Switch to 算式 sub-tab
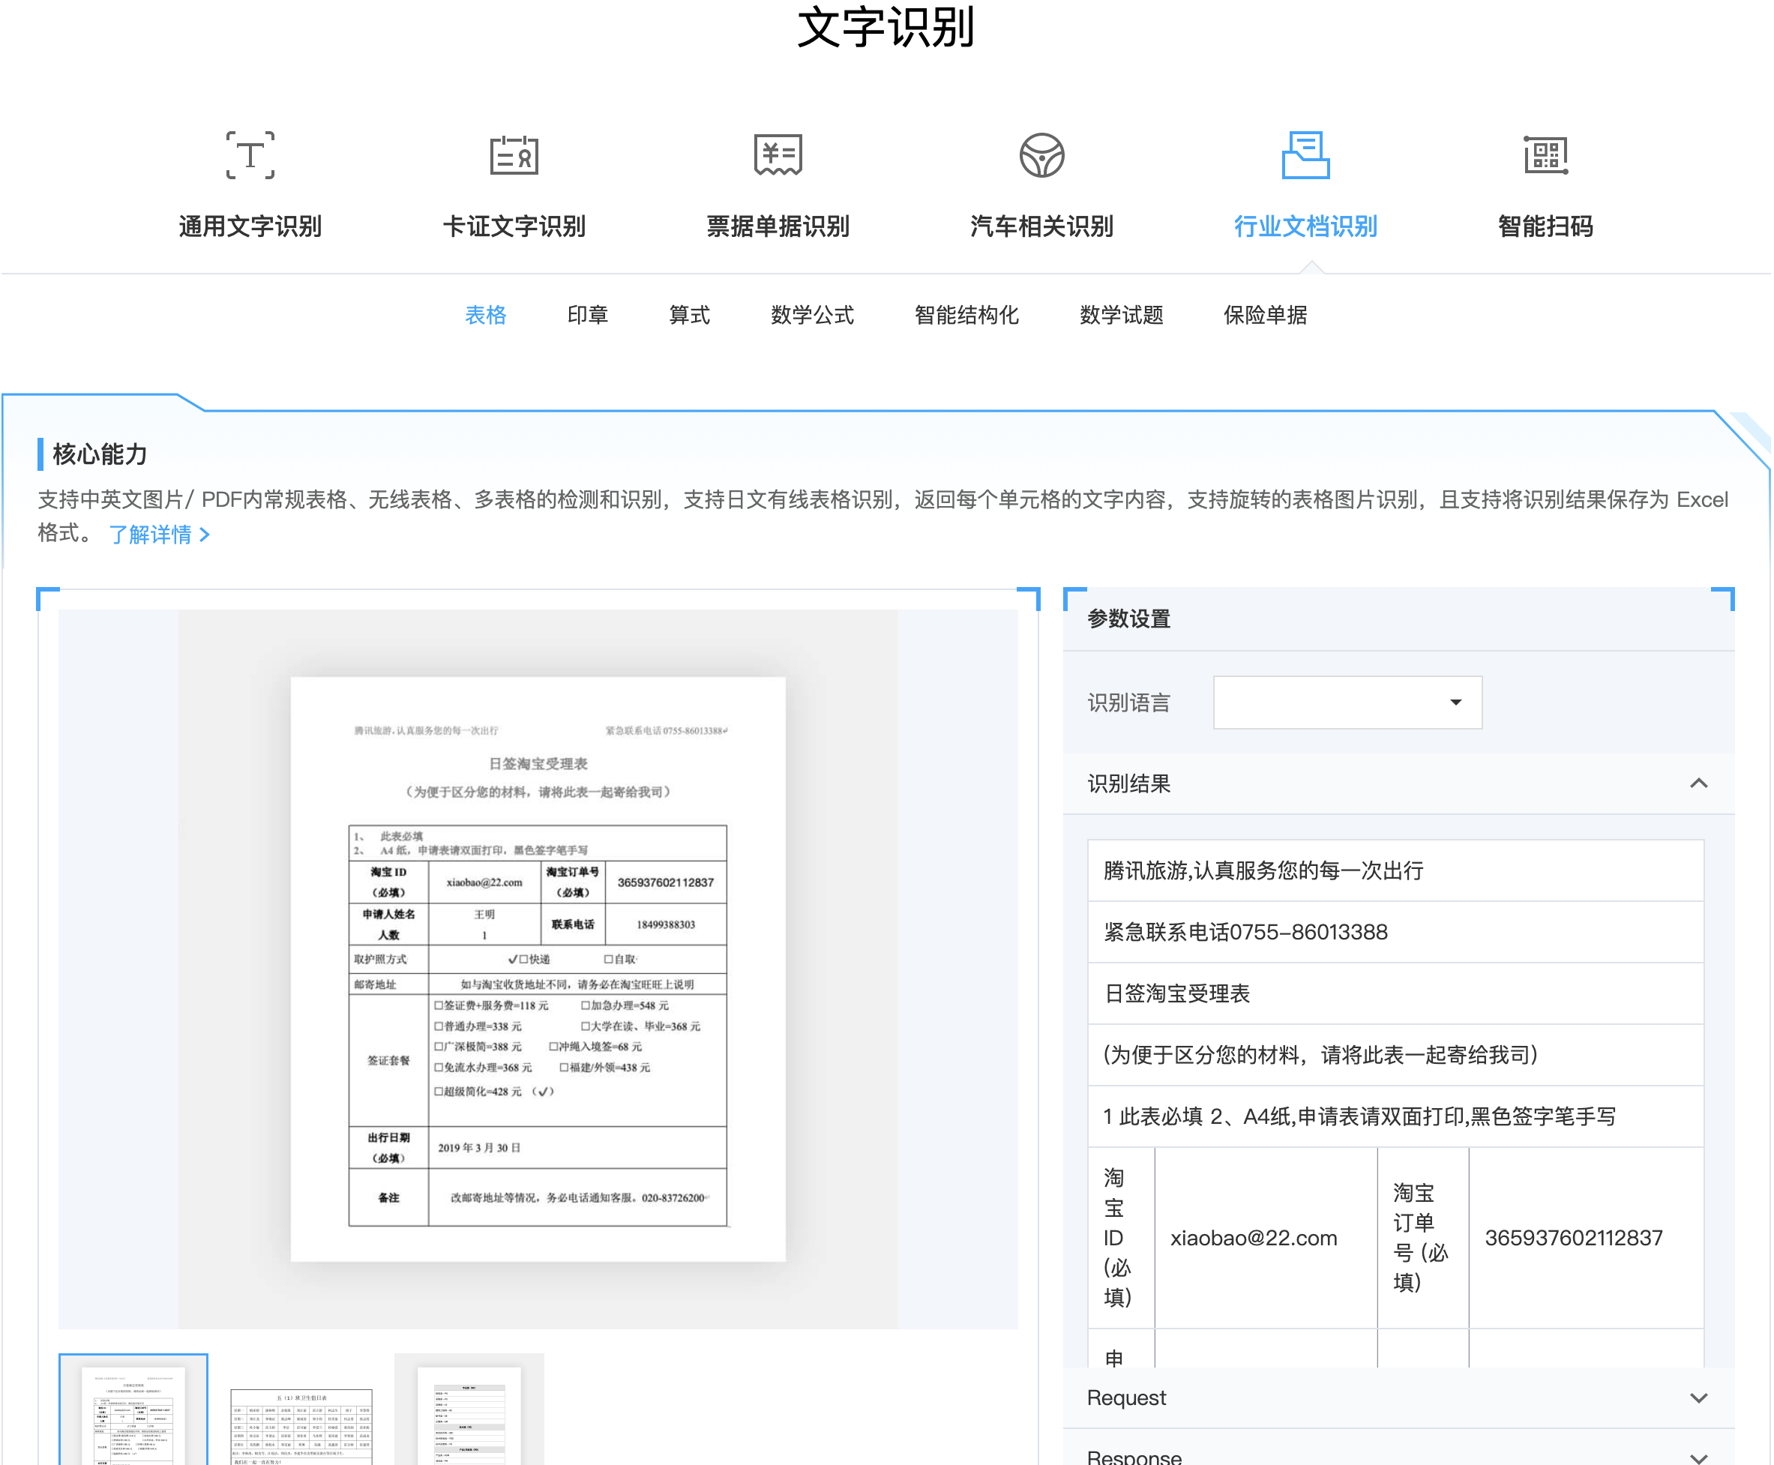This screenshot has width=1774, height=1465. pyautogui.click(x=688, y=315)
